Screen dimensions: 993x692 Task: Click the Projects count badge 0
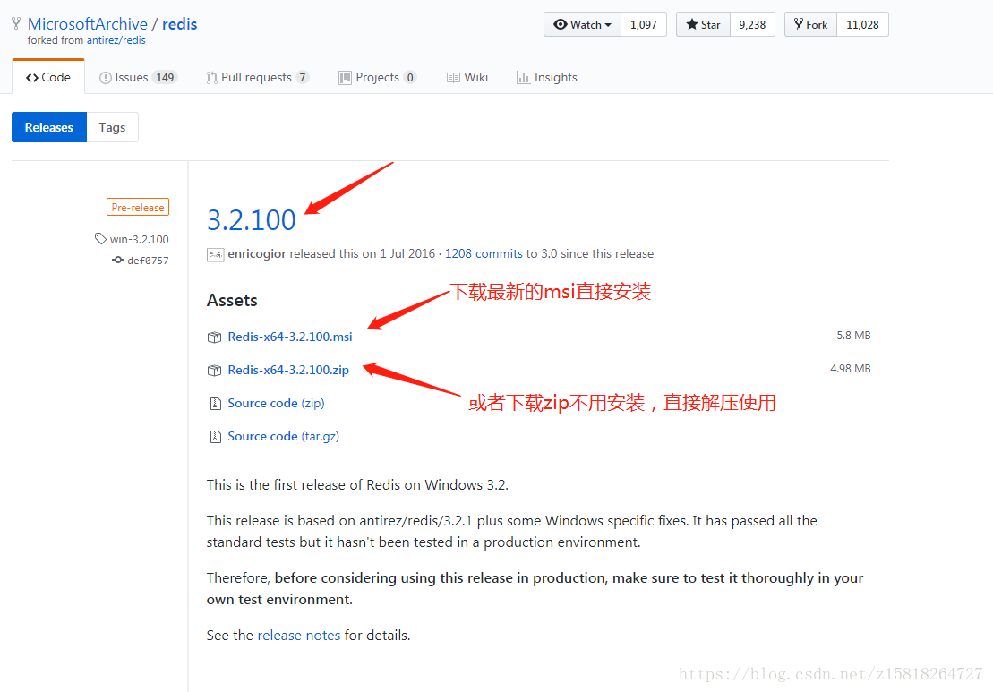pyautogui.click(x=410, y=77)
